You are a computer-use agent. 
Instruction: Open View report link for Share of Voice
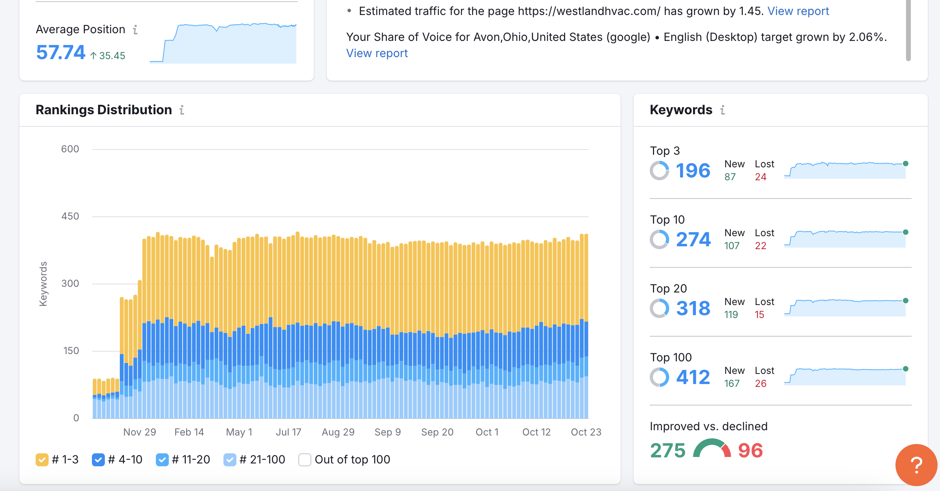[x=377, y=53]
